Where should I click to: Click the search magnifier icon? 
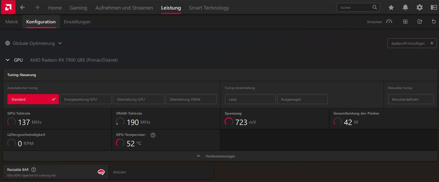pyautogui.click(x=375, y=7)
